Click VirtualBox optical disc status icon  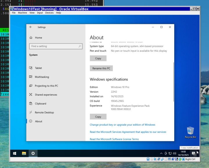(152, 159)
